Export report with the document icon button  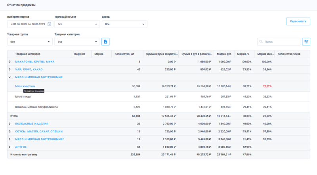pos(105,42)
